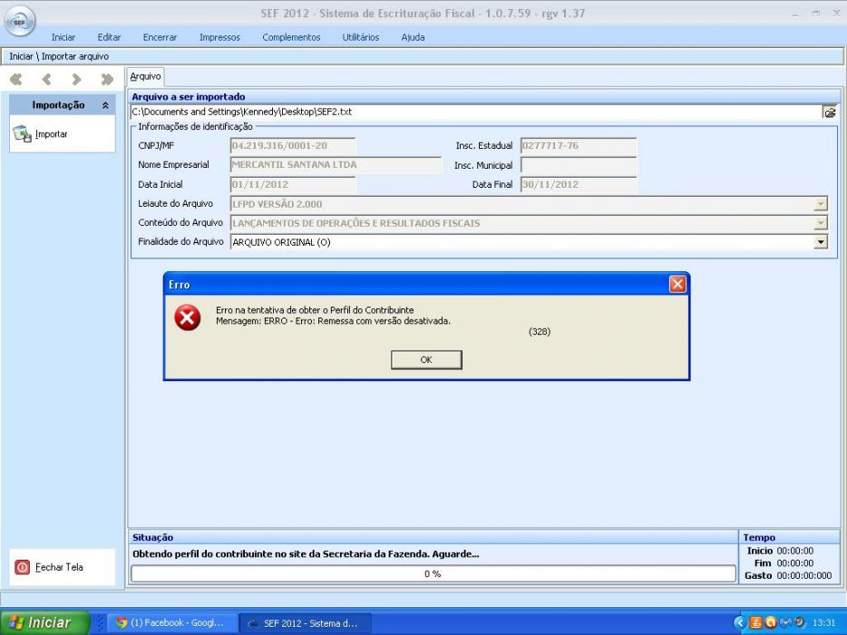Image resolution: width=847 pixels, height=635 pixels.
Task: Click the Insc. Estadual field
Action: click(579, 146)
